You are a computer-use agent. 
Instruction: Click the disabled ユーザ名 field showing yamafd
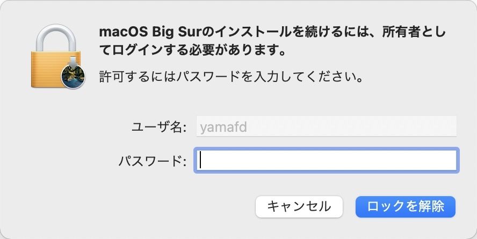point(327,126)
